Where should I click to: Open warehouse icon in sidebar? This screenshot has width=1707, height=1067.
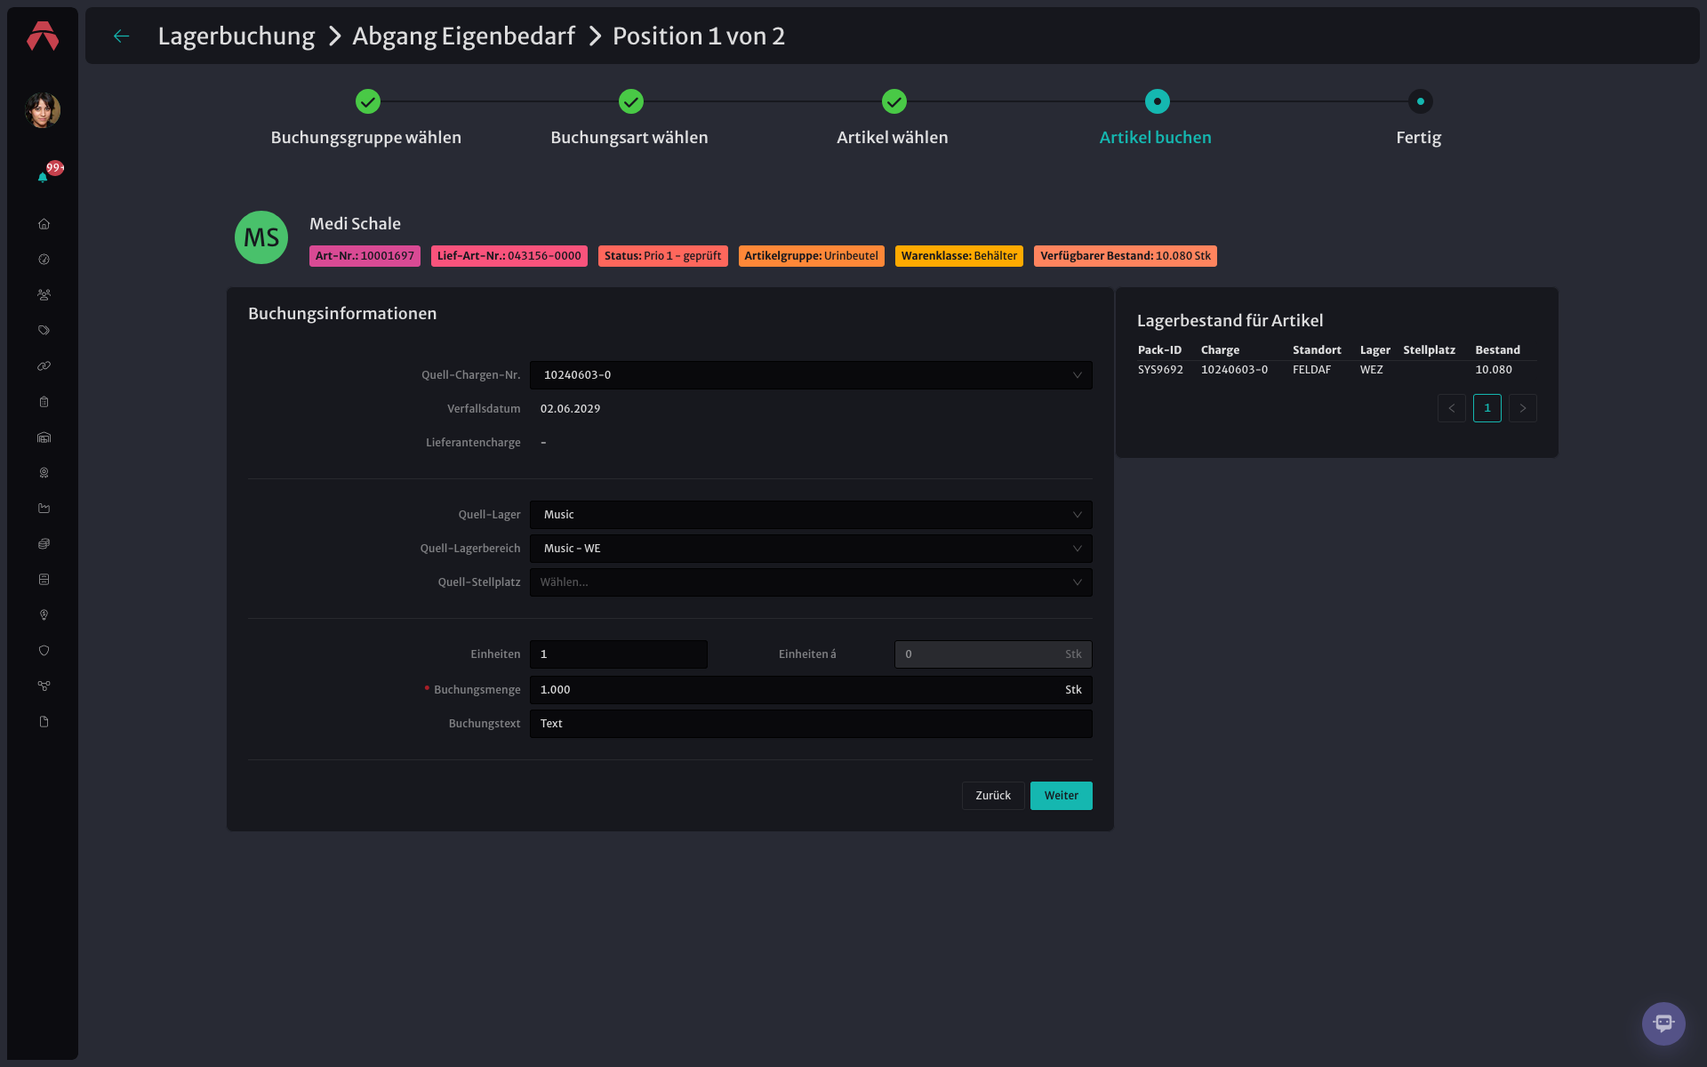click(44, 437)
